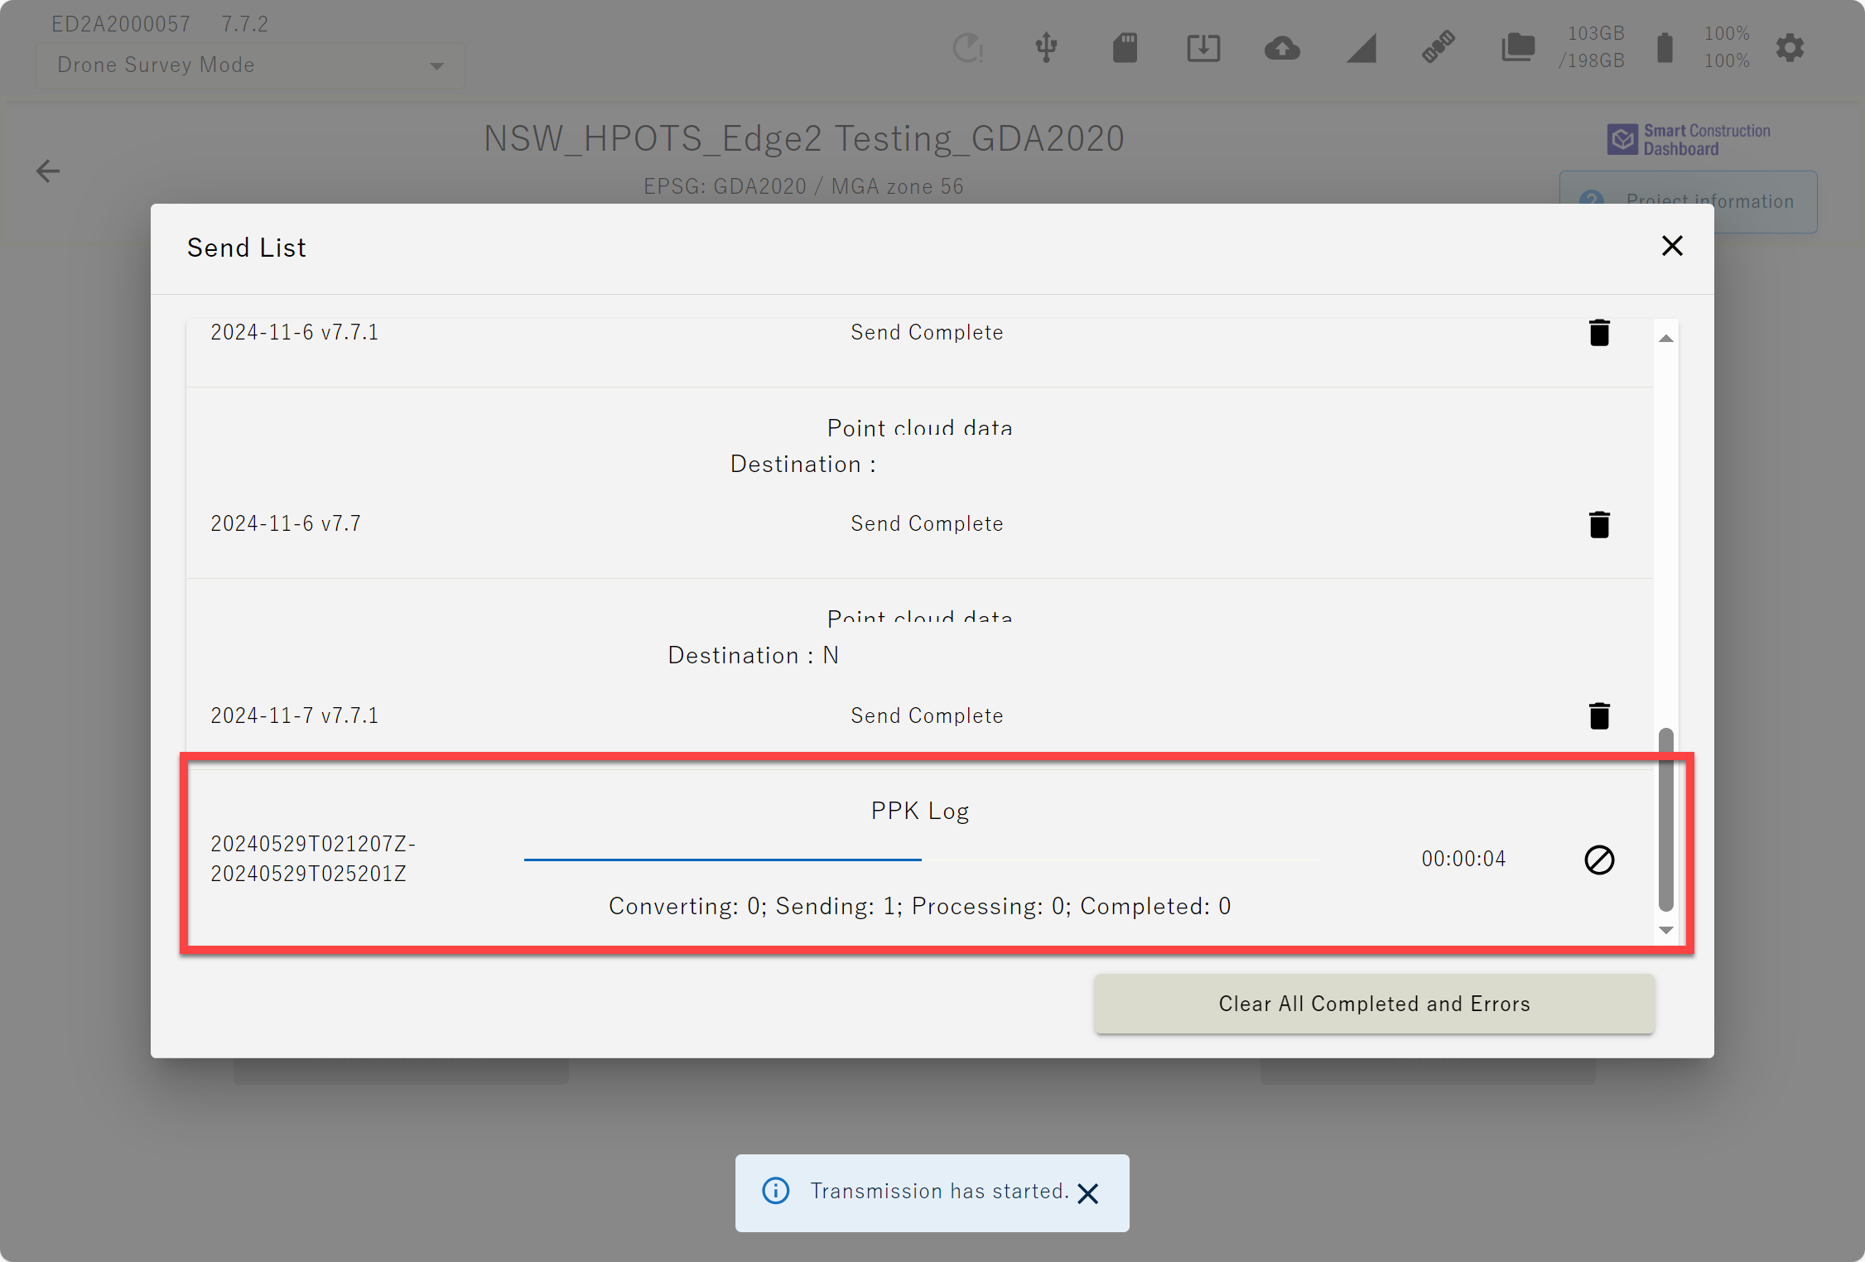The image size is (1865, 1262).
Task: Click the 2024-11-6 v7.7.1 entry name
Action: click(x=294, y=333)
